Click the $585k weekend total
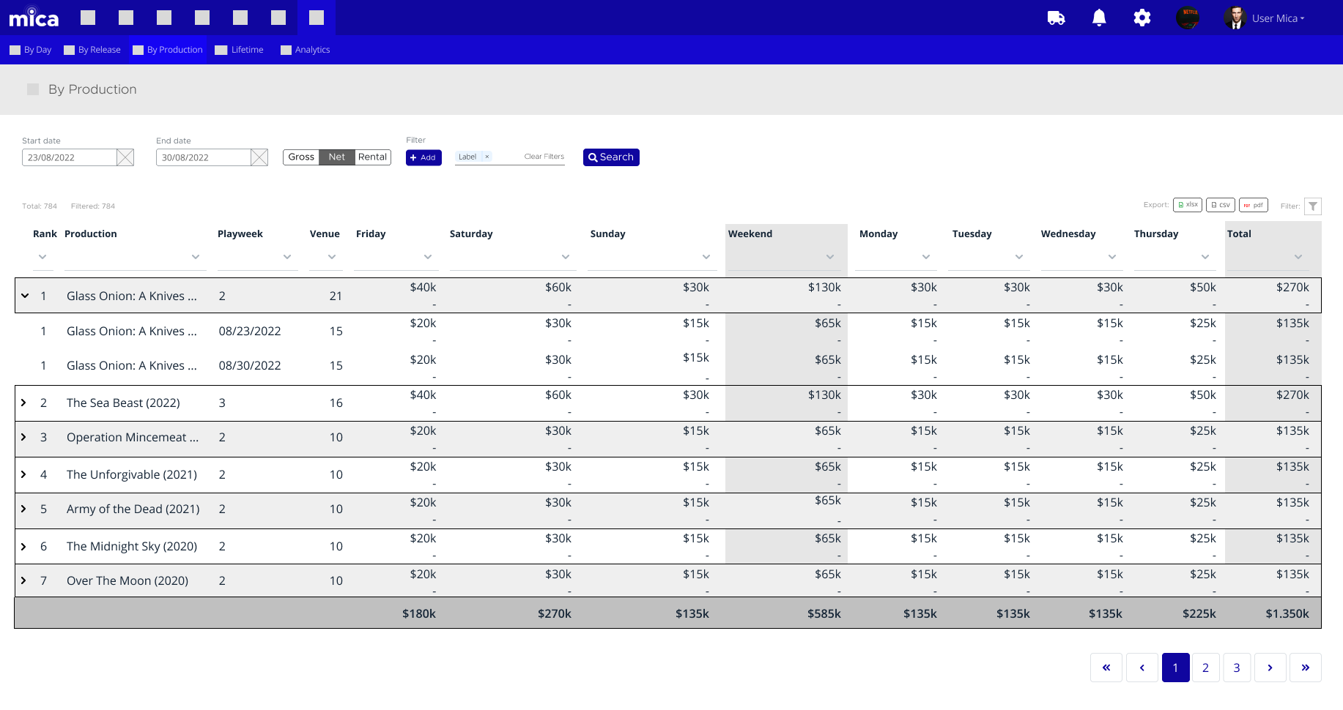The image size is (1343, 710). [824, 613]
